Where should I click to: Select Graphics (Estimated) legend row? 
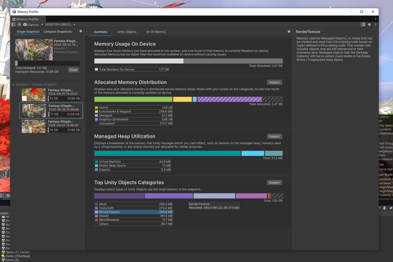point(133,120)
